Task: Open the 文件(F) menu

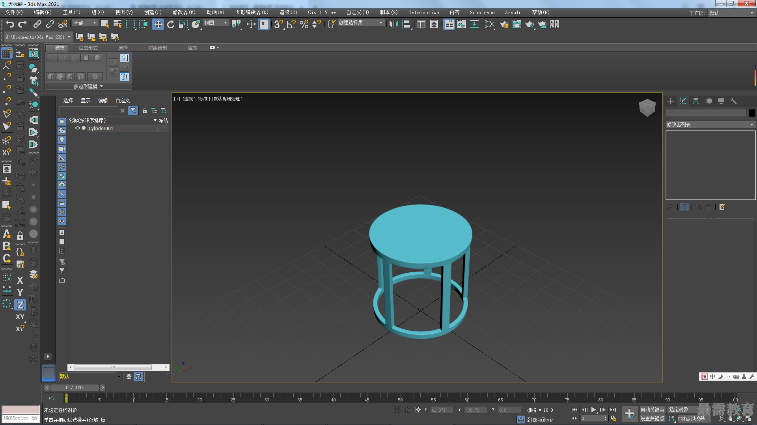Action: tap(14, 13)
